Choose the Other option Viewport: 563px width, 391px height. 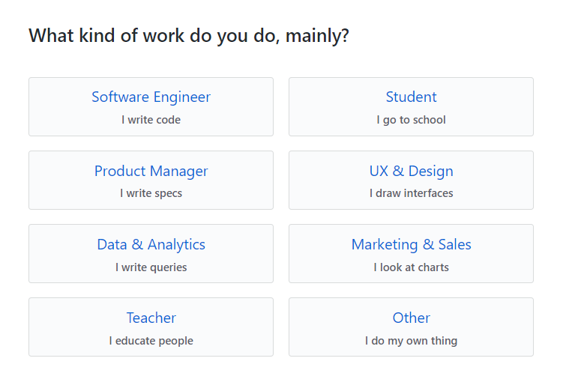[411, 327]
